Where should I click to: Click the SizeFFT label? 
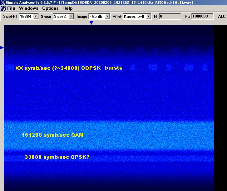10,17
